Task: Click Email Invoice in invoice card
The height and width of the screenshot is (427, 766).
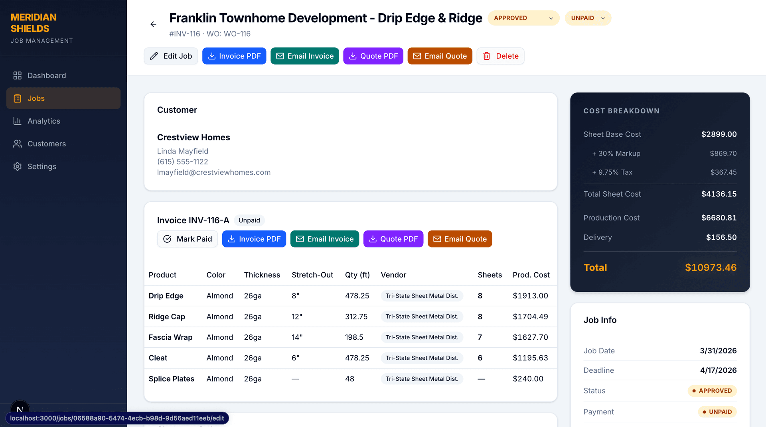Action: click(x=324, y=239)
